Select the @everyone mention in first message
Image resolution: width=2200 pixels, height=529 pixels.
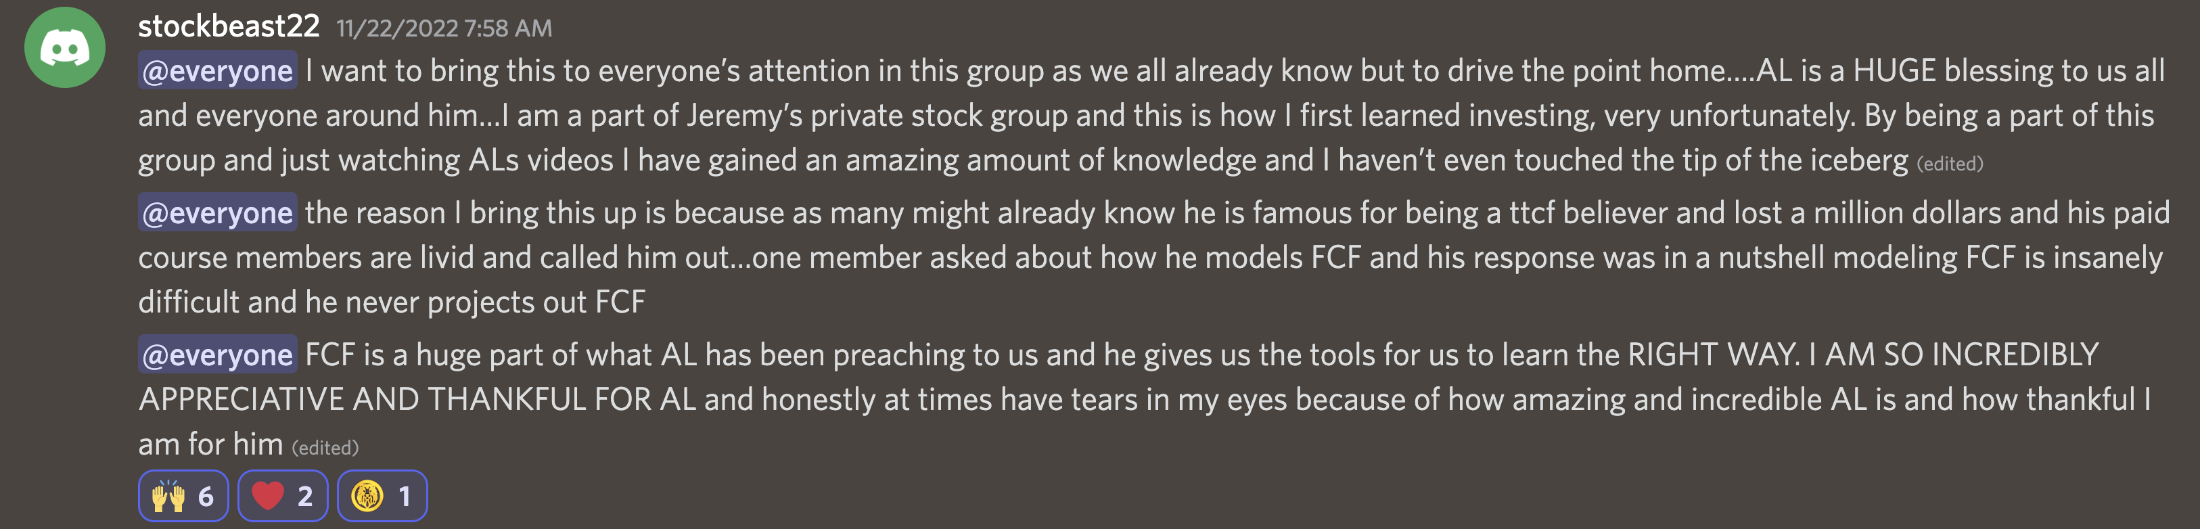(x=218, y=70)
